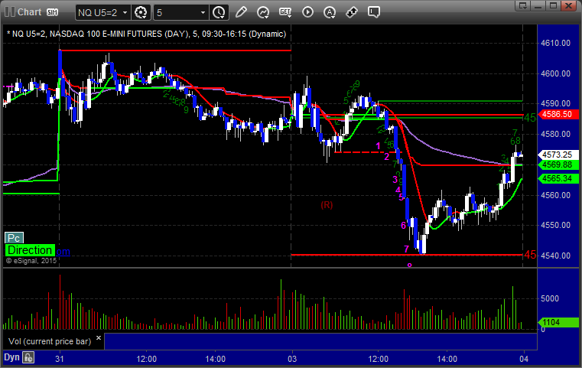The height and width of the screenshot is (368, 582).
Task: Open the studies chart icon menu
Action: pos(263,12)
